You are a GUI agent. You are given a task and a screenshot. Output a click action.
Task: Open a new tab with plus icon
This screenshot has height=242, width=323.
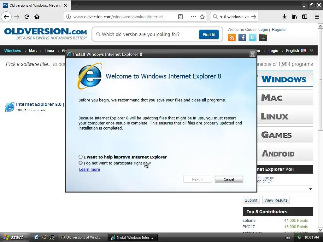pyautogui.click(x=76, y=5)
